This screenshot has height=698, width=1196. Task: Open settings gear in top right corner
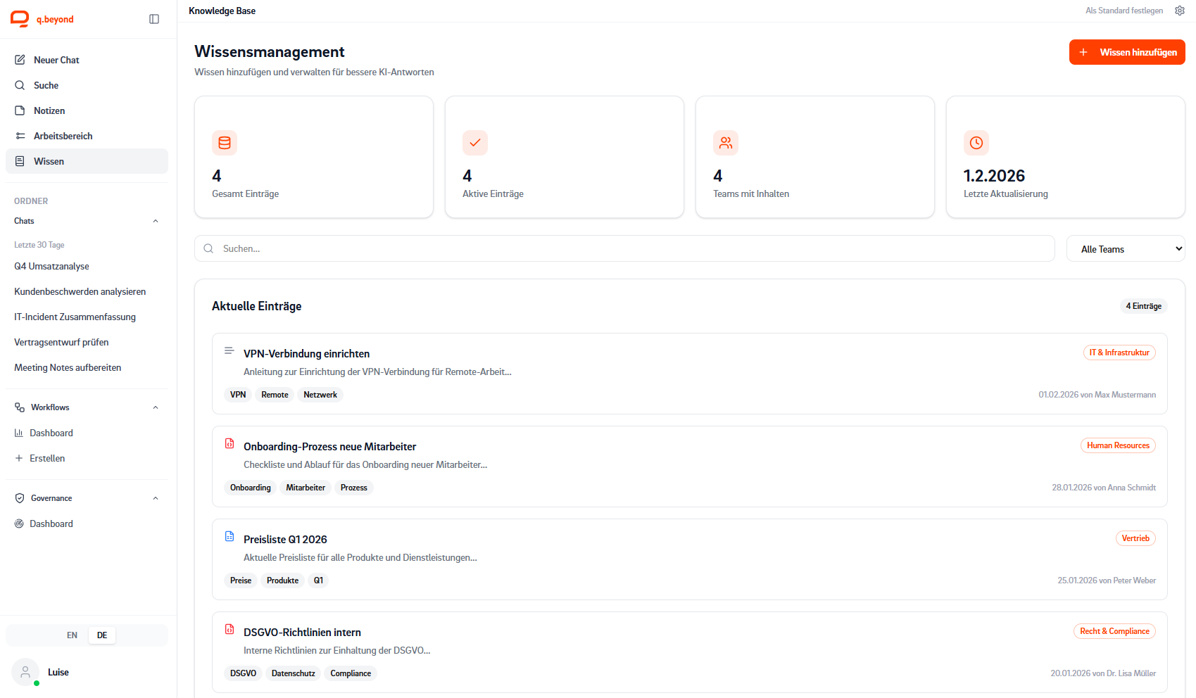1180,11
